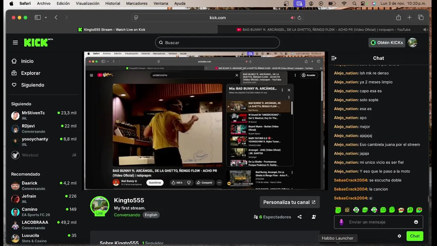Mute audio on the YouTube tab
437x246 pixels.
tap(425, 30)
